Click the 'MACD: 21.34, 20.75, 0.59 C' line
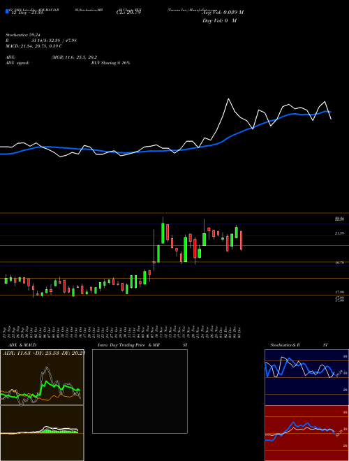 (34, 46)
